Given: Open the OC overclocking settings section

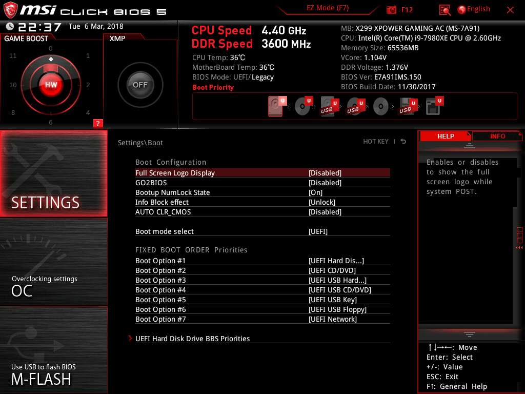Looking at the screenshot, I should (x=54, y=262).
